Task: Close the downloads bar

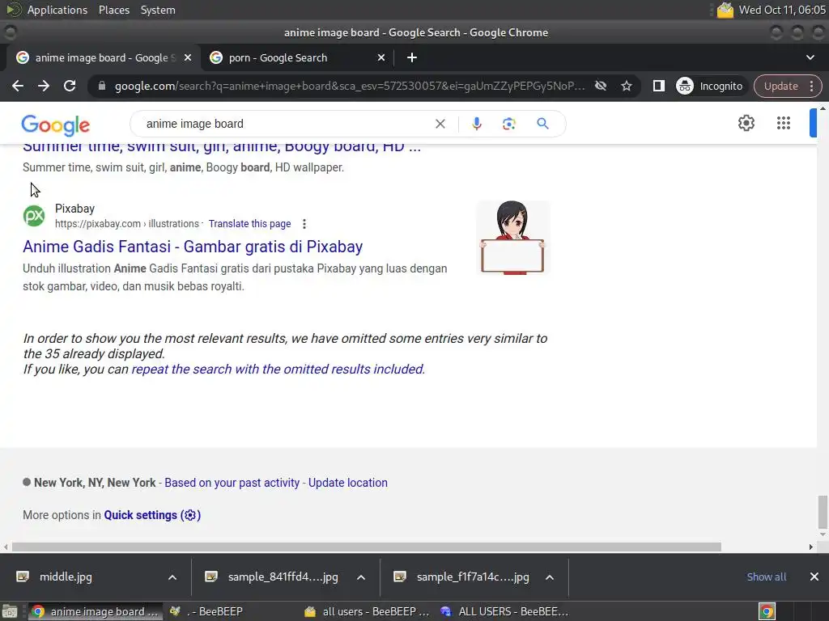Action: 814,577
